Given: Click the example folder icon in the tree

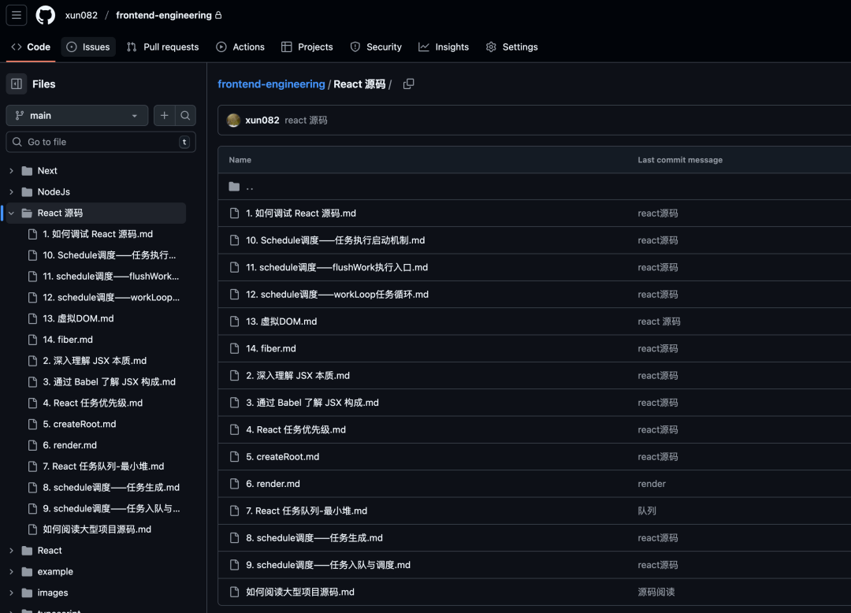Looking at the screenshot, I should click(27, 572).
